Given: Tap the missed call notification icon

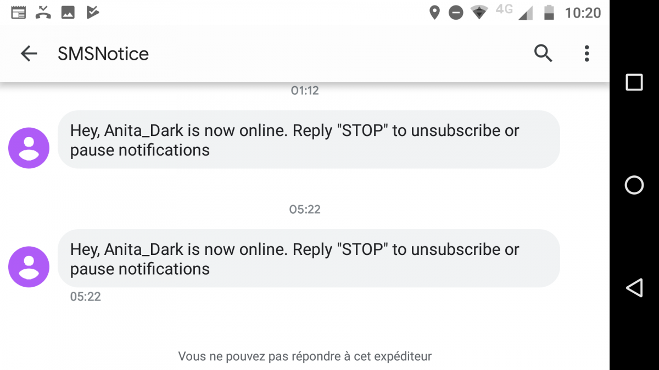Looking at the screenshot, I should [x=43, y=13].
